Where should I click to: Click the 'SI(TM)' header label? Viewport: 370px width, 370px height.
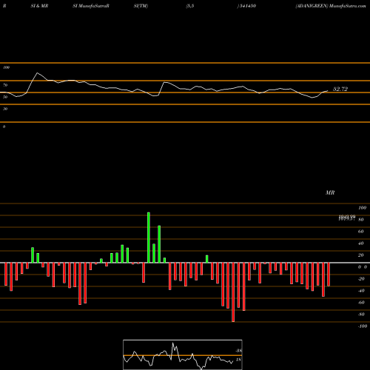click(x=141, y=6)
